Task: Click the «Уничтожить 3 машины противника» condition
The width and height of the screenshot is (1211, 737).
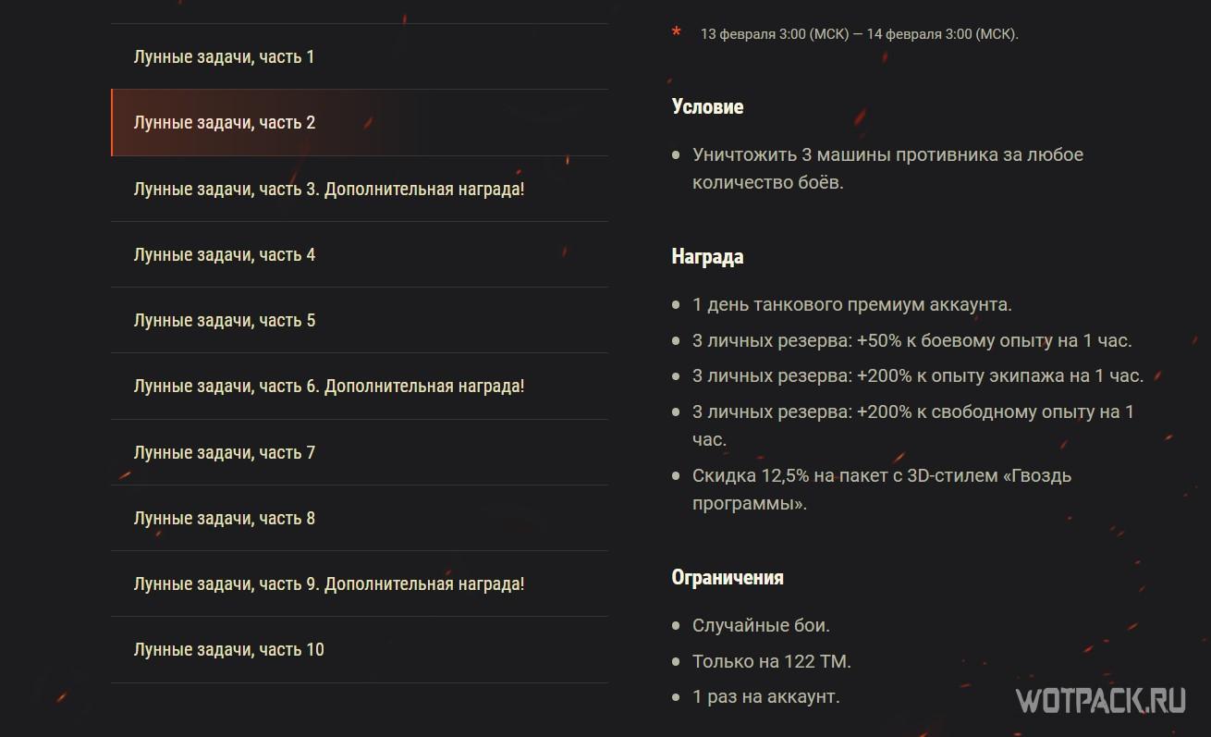Action: point(887,154)
